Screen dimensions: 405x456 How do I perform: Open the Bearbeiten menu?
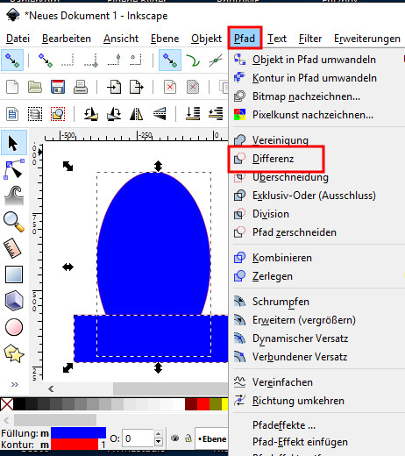click(67, 39)
